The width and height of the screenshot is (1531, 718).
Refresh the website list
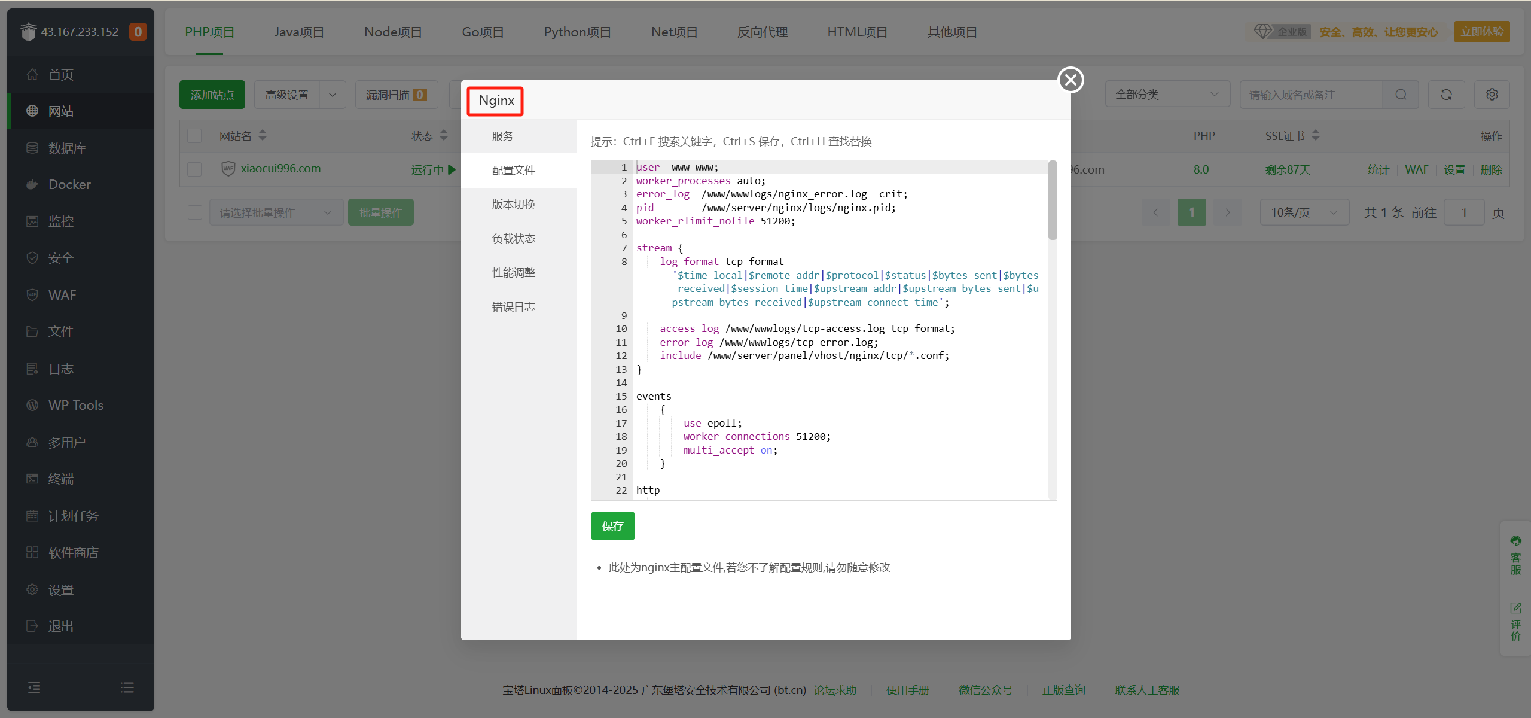[x=1446, y=94]
